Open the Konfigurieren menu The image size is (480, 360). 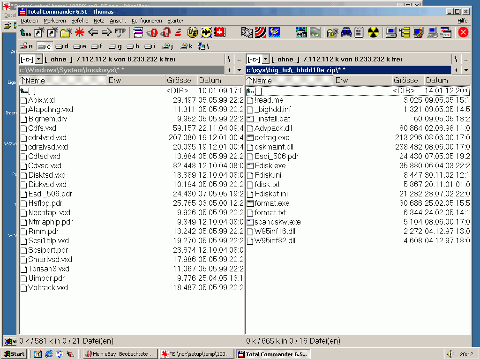tap(147, 21)
